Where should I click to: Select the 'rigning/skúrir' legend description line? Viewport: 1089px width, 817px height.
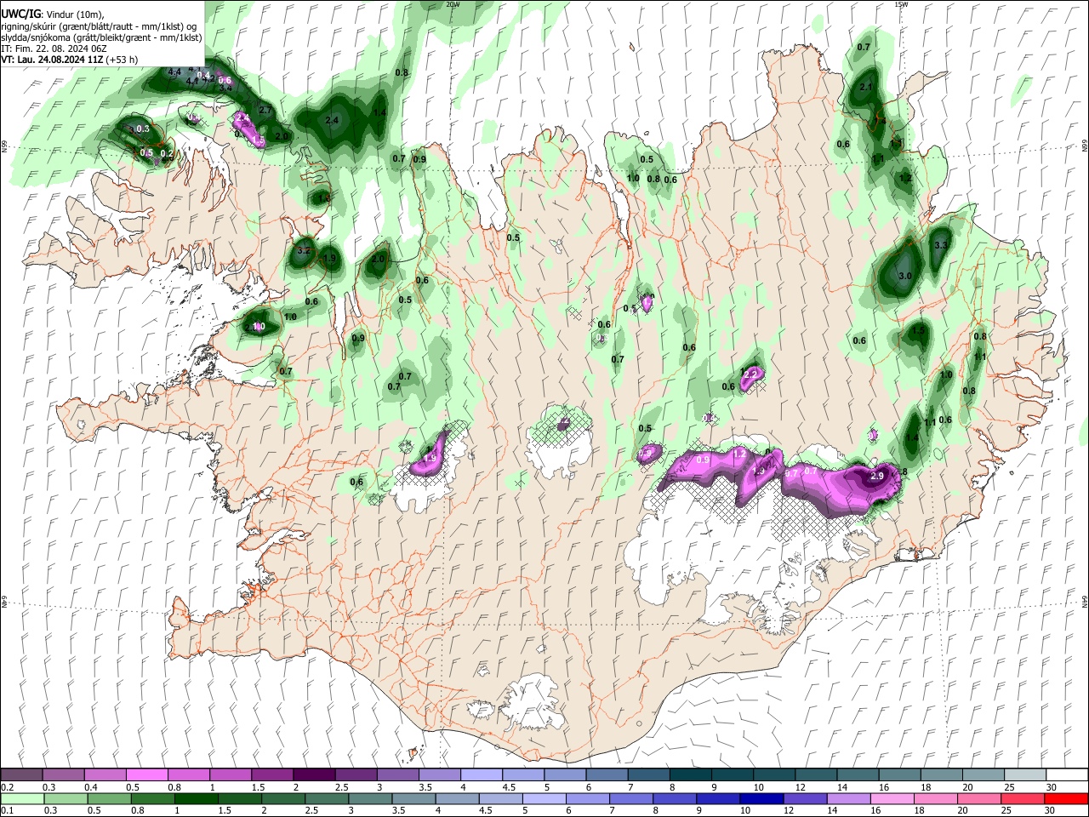[100, 26]
